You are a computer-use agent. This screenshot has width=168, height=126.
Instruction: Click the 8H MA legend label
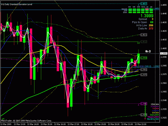click(155, 113)
